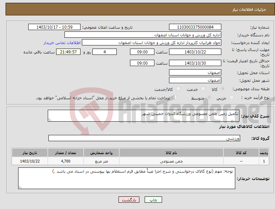Click the گروه کالا field showing ورزشی
275x209 pixels.
pos(144,138)
